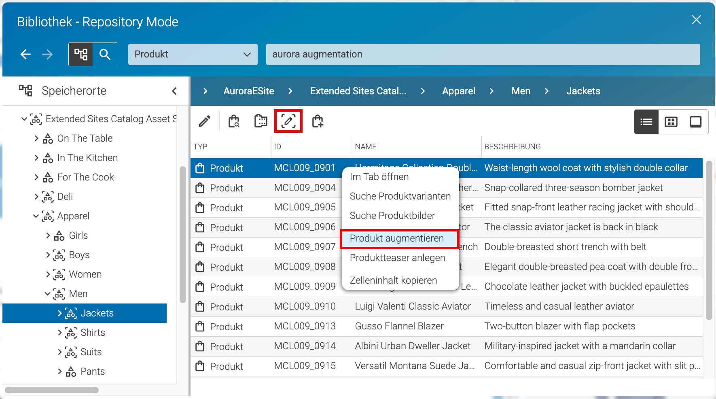This screenshot has width=716, height=399.
Task: Click the search product variants clipboard icon
Action: [x=234, y=121]
